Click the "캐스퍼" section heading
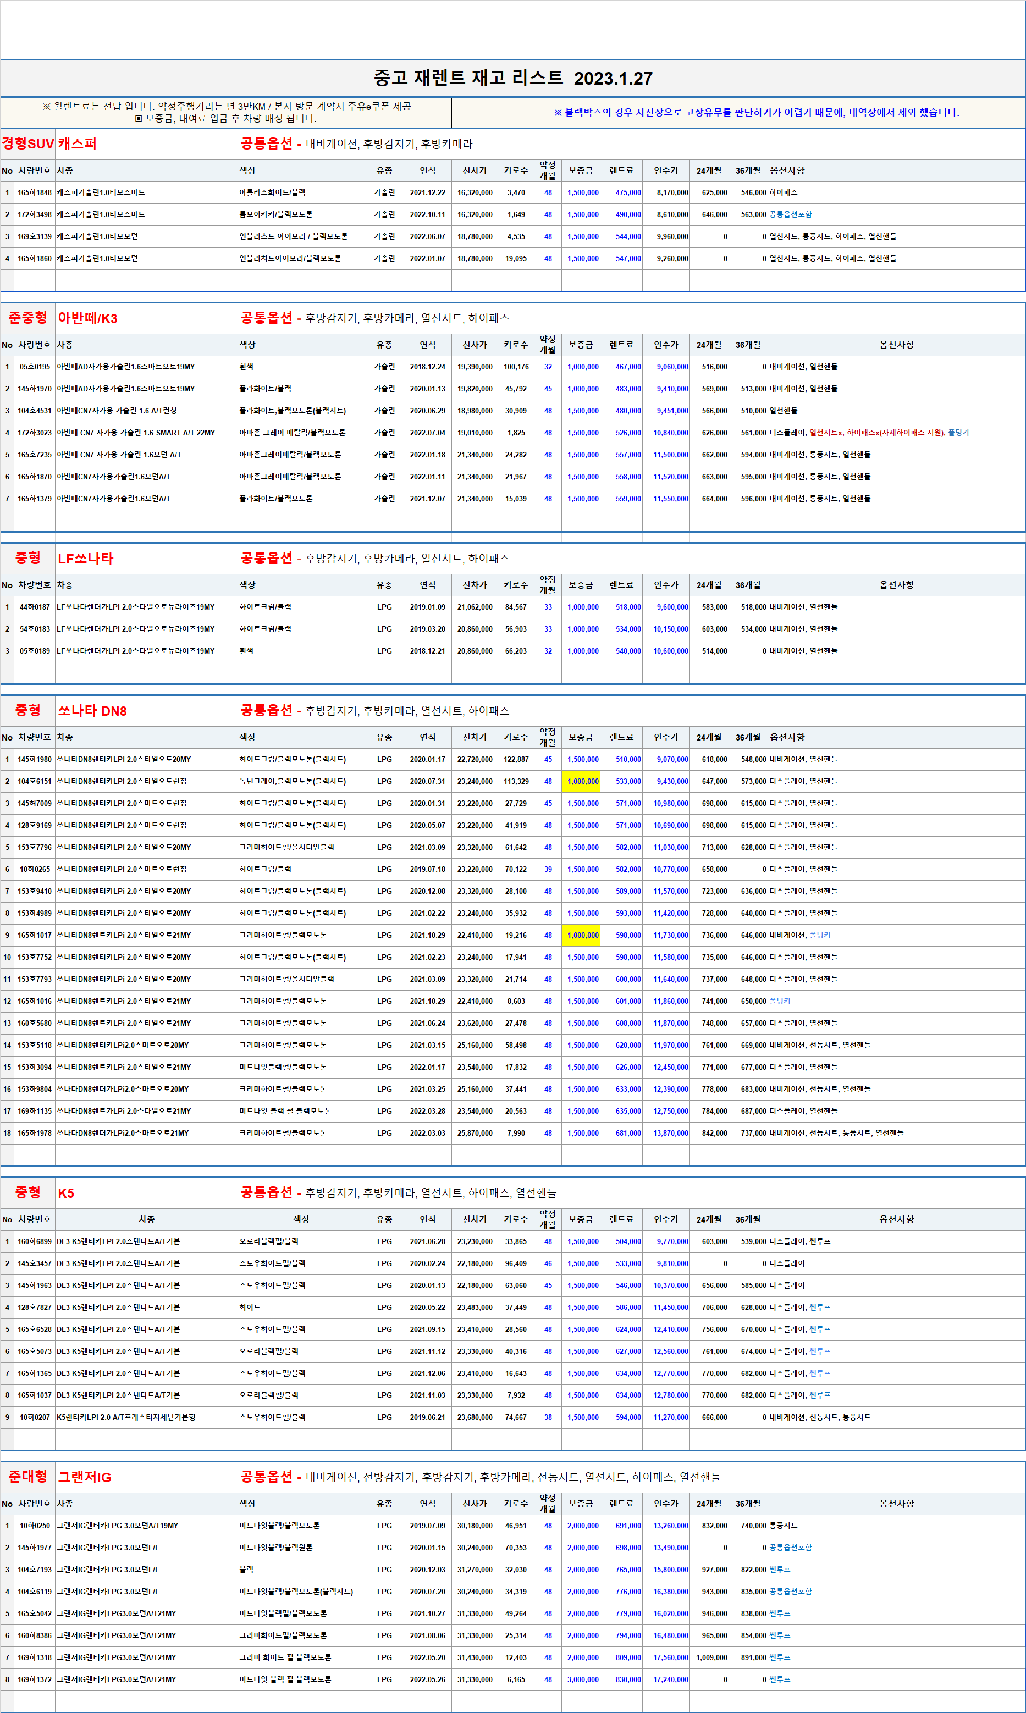 pyautogui.click(x=78, y=144)
